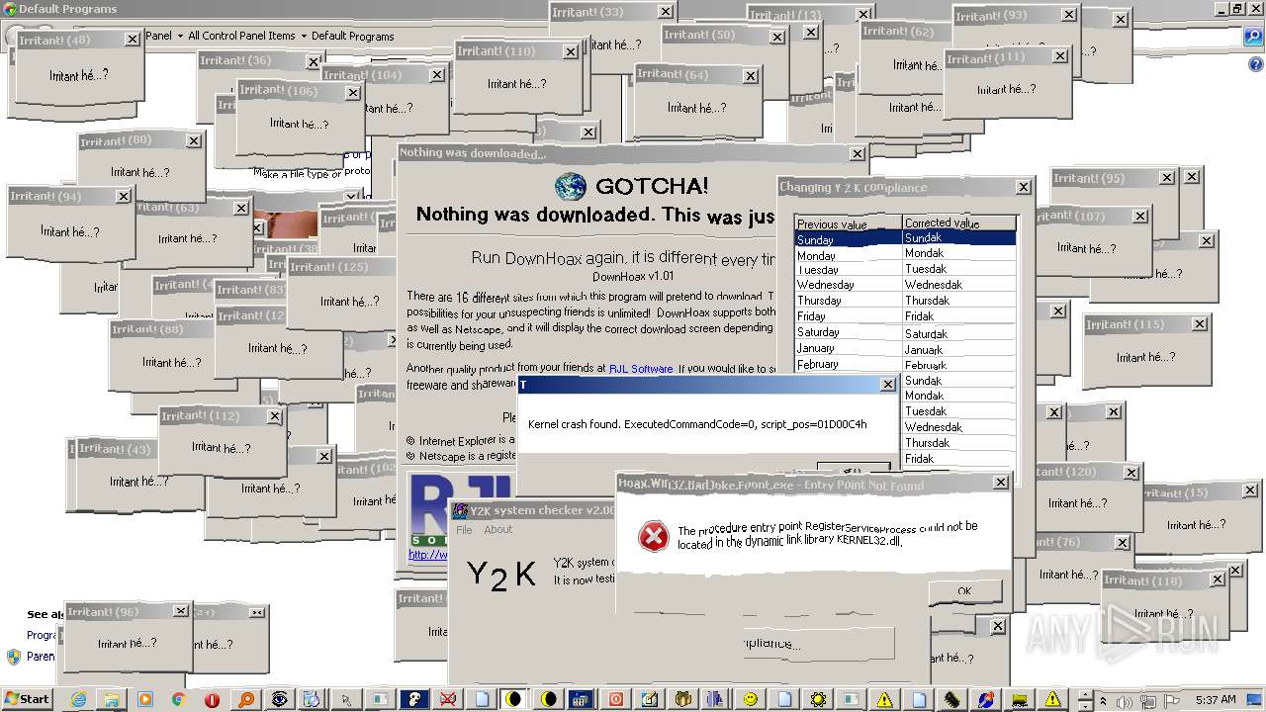Select the notepad-with-pencil taskbar button
Screen dimensions: 1266x712
point(649,699)
